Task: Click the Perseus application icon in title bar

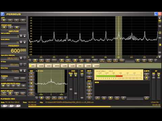Action: click(2, 14)
